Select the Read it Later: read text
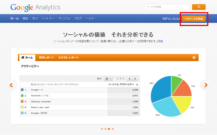The height and width of the screenshot is (135, 217). (40, 107)
